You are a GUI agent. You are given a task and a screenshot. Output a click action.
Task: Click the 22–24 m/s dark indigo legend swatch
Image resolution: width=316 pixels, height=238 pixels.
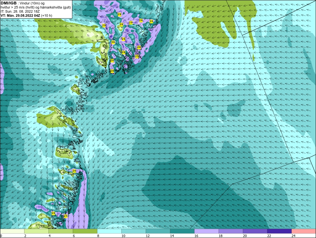[x=280, y=231]
